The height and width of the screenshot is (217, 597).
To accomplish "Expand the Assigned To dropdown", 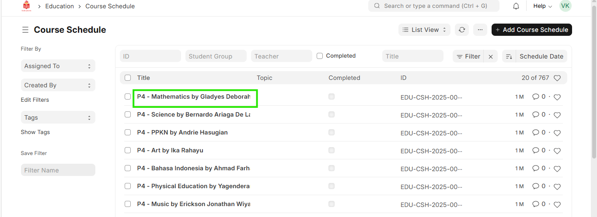I will click(x=58, y=66).
